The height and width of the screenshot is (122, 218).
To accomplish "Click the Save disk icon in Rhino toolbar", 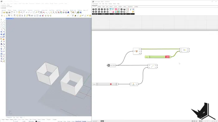I will [7, 12].
